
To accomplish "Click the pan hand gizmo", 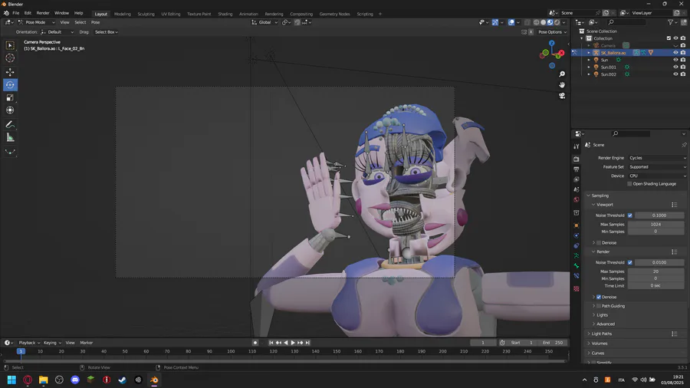I will (x=562, y=84).
